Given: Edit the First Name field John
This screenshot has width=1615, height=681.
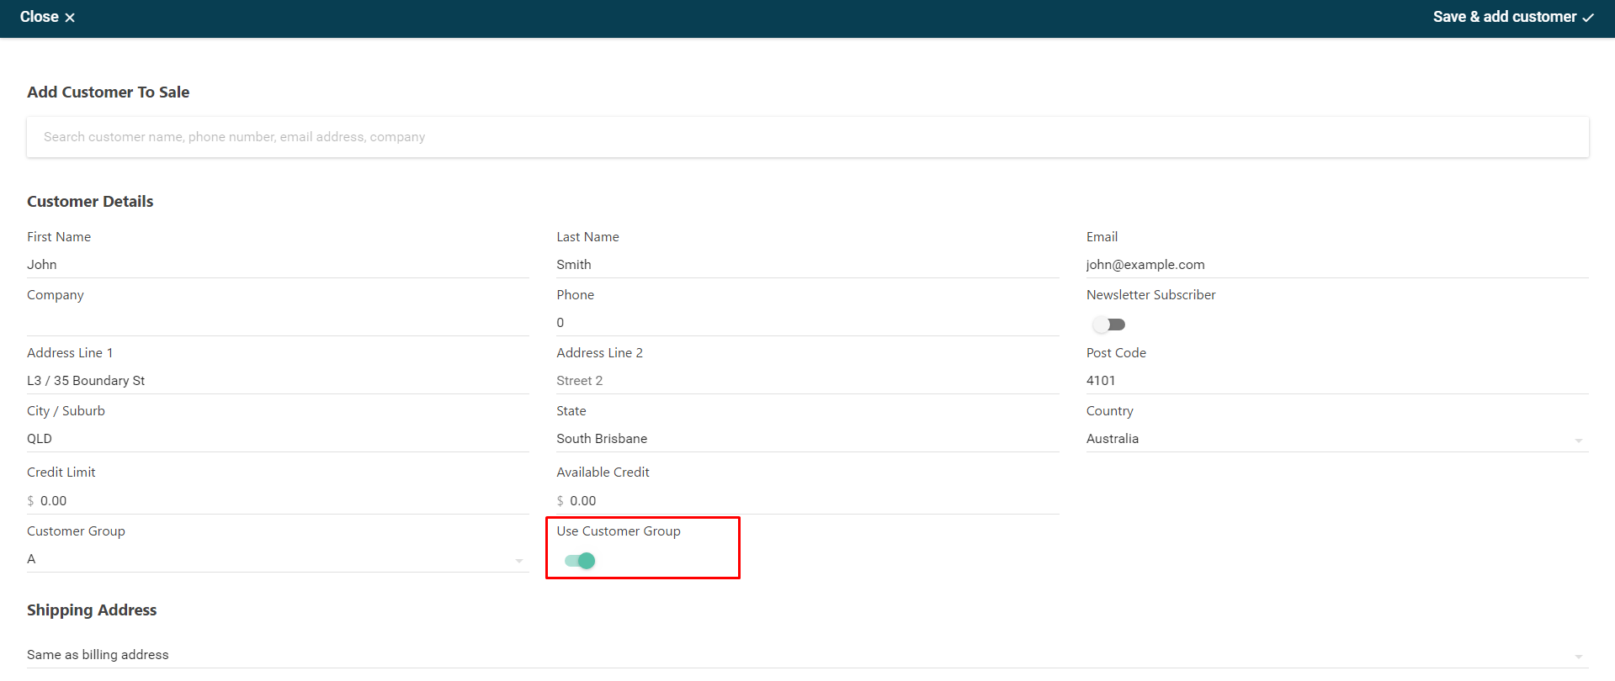Looking at the screenshot, I should 278,265.
